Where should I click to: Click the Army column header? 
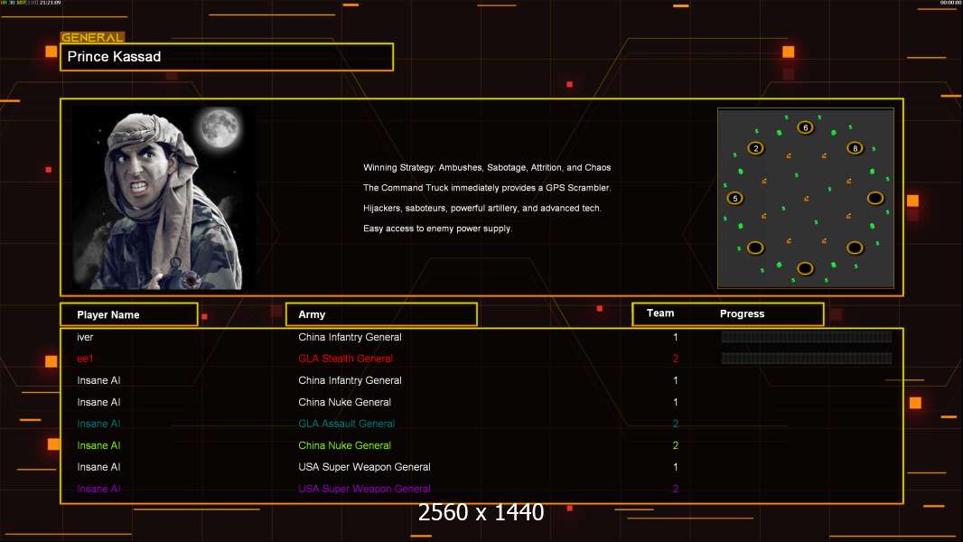381,314
